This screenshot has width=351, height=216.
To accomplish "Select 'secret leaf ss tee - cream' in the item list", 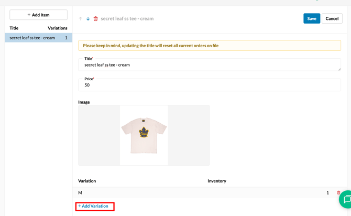I will coord(32,38).
